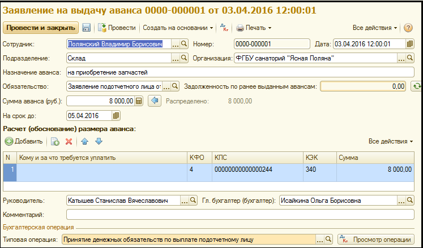Move the row up with blue arrow
423x248 pixels.
coord(85,141)
